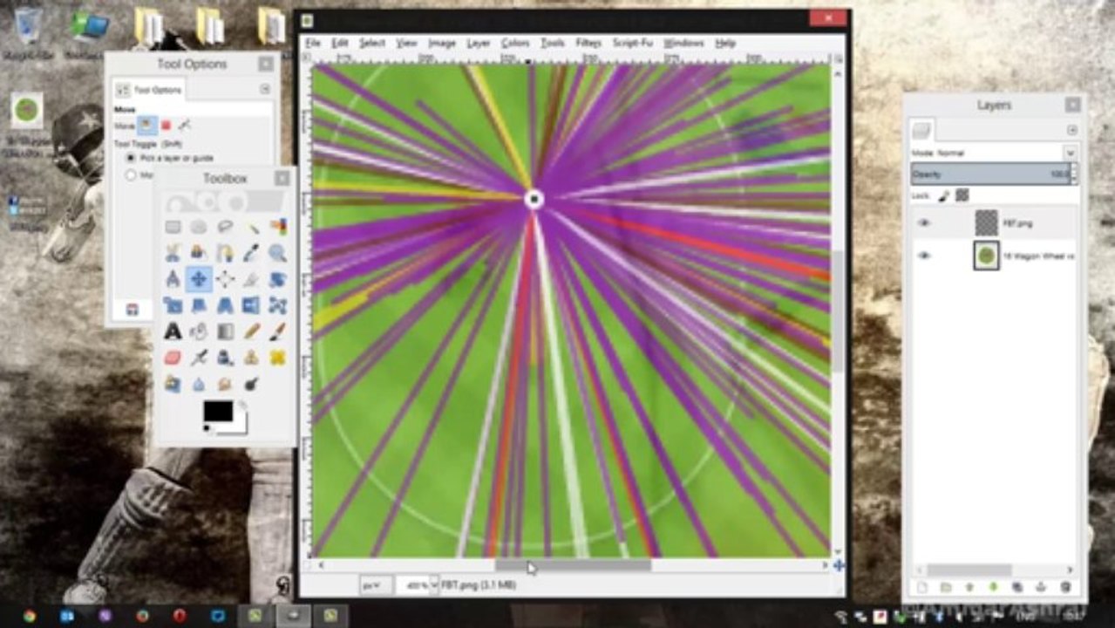Select the Perspective Clone tool
The image size is (1115, 628).
point(173,384)
